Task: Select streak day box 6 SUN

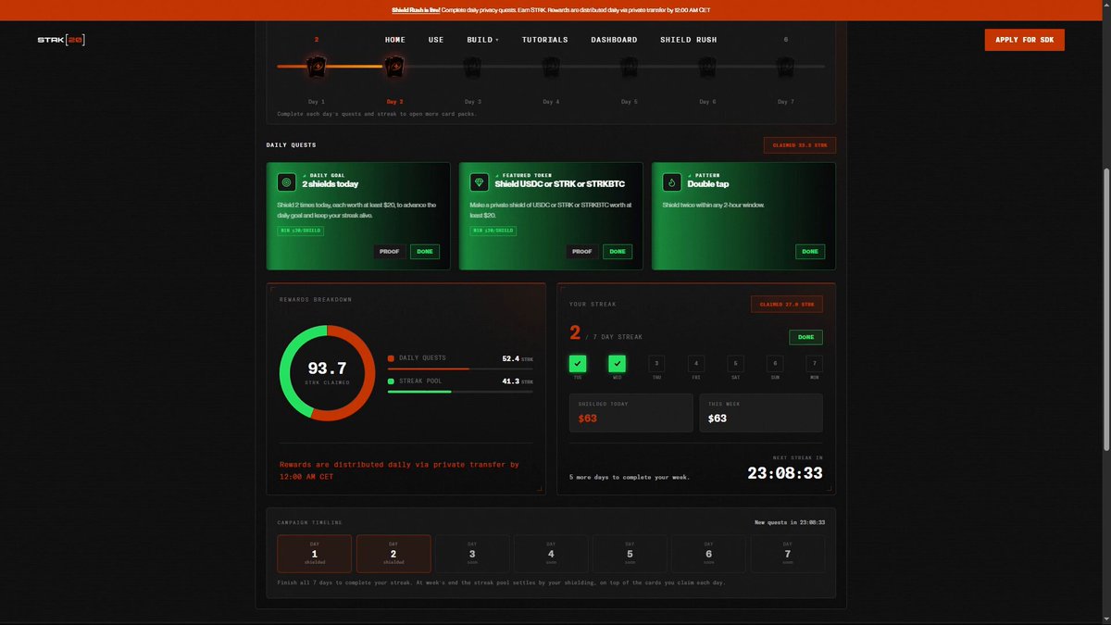Action: (775, 364)
